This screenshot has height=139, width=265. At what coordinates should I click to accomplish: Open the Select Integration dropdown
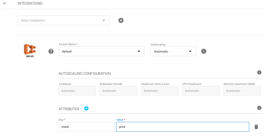tap(64, 20)
